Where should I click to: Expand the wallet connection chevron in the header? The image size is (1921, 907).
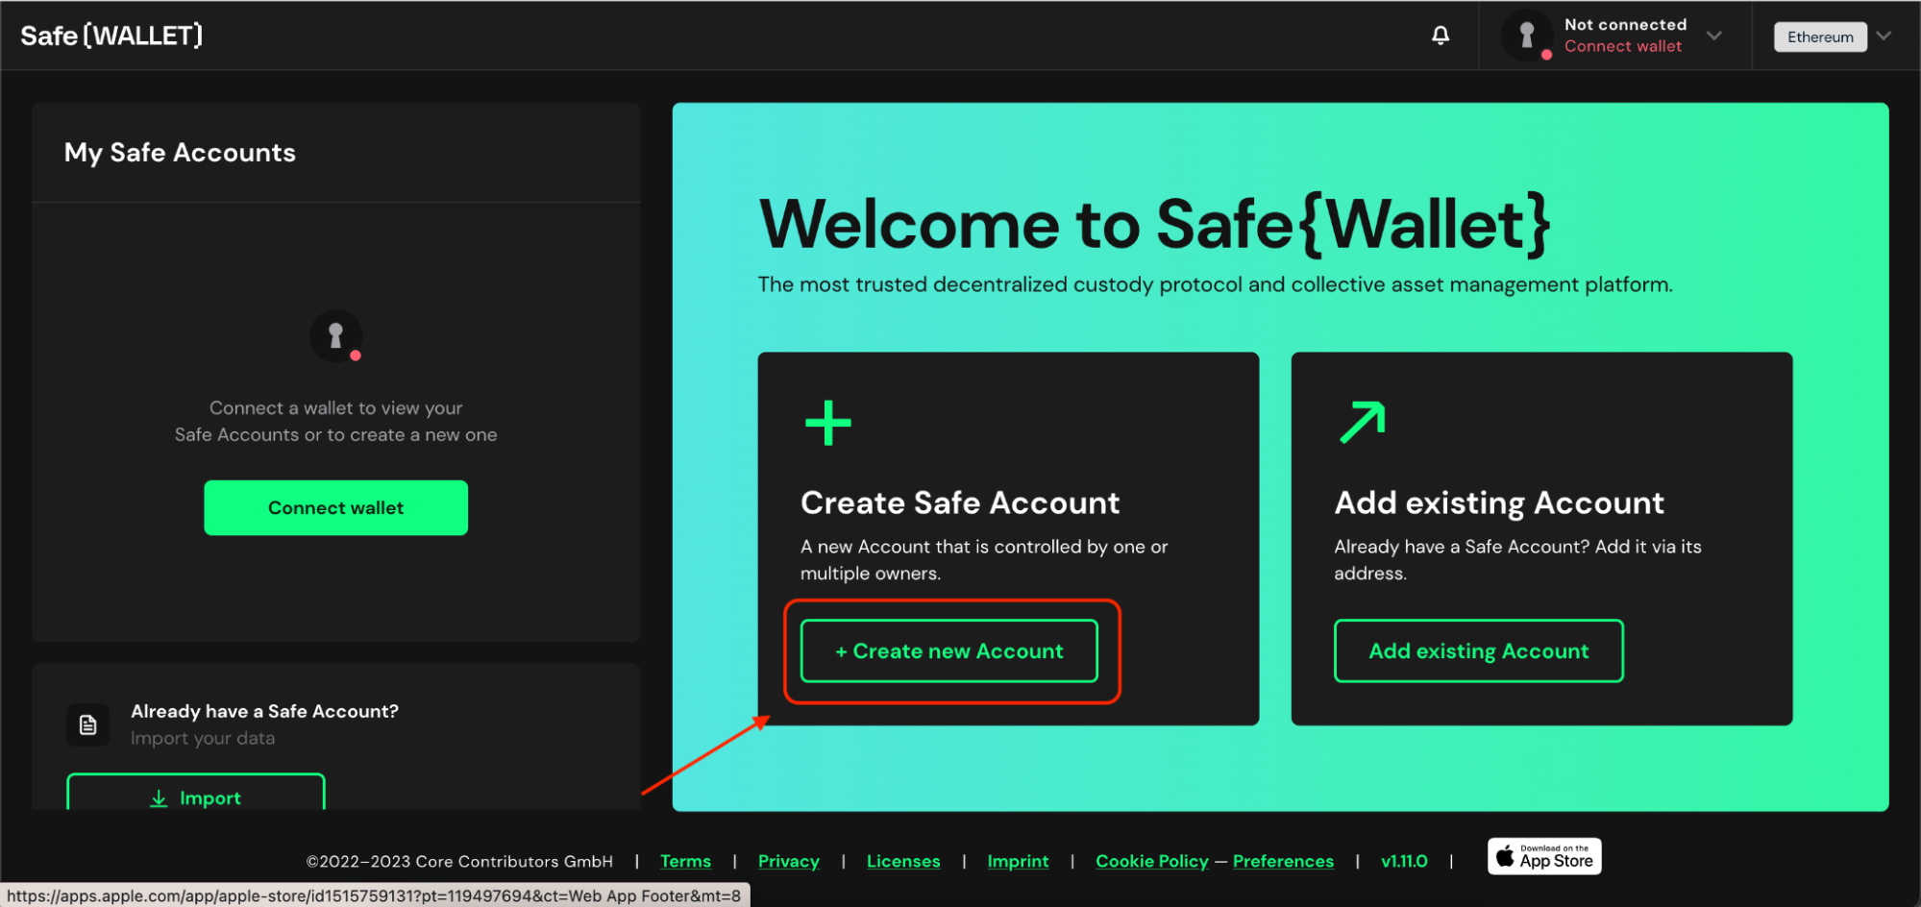tap(1714, 36)
